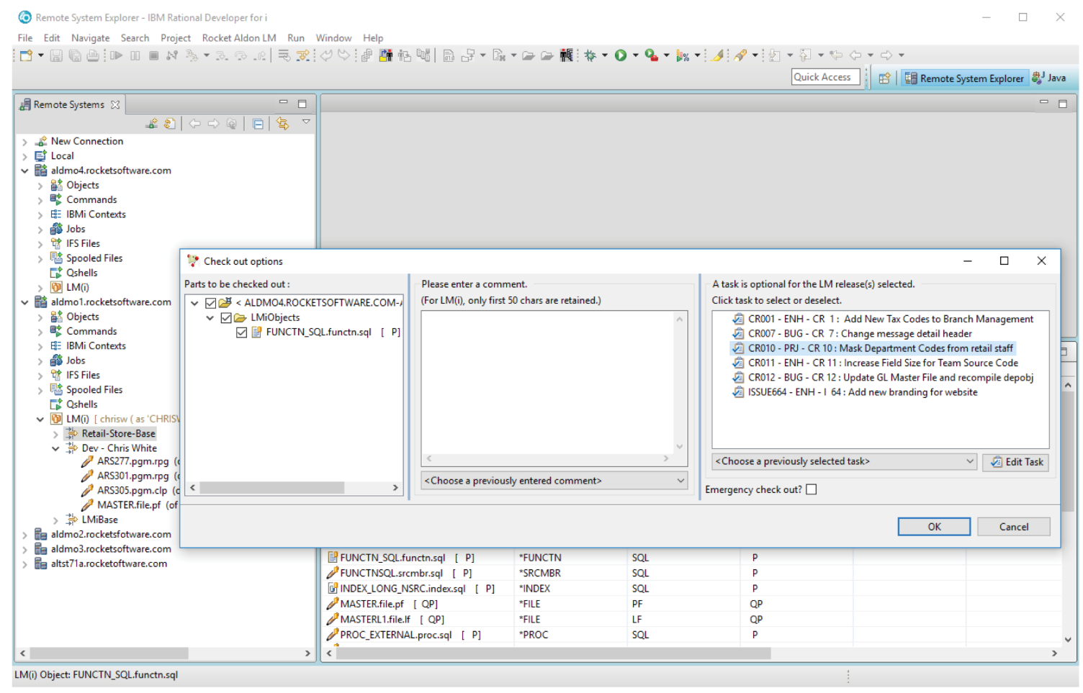Open the Window menu

click(x=333, y=38)
